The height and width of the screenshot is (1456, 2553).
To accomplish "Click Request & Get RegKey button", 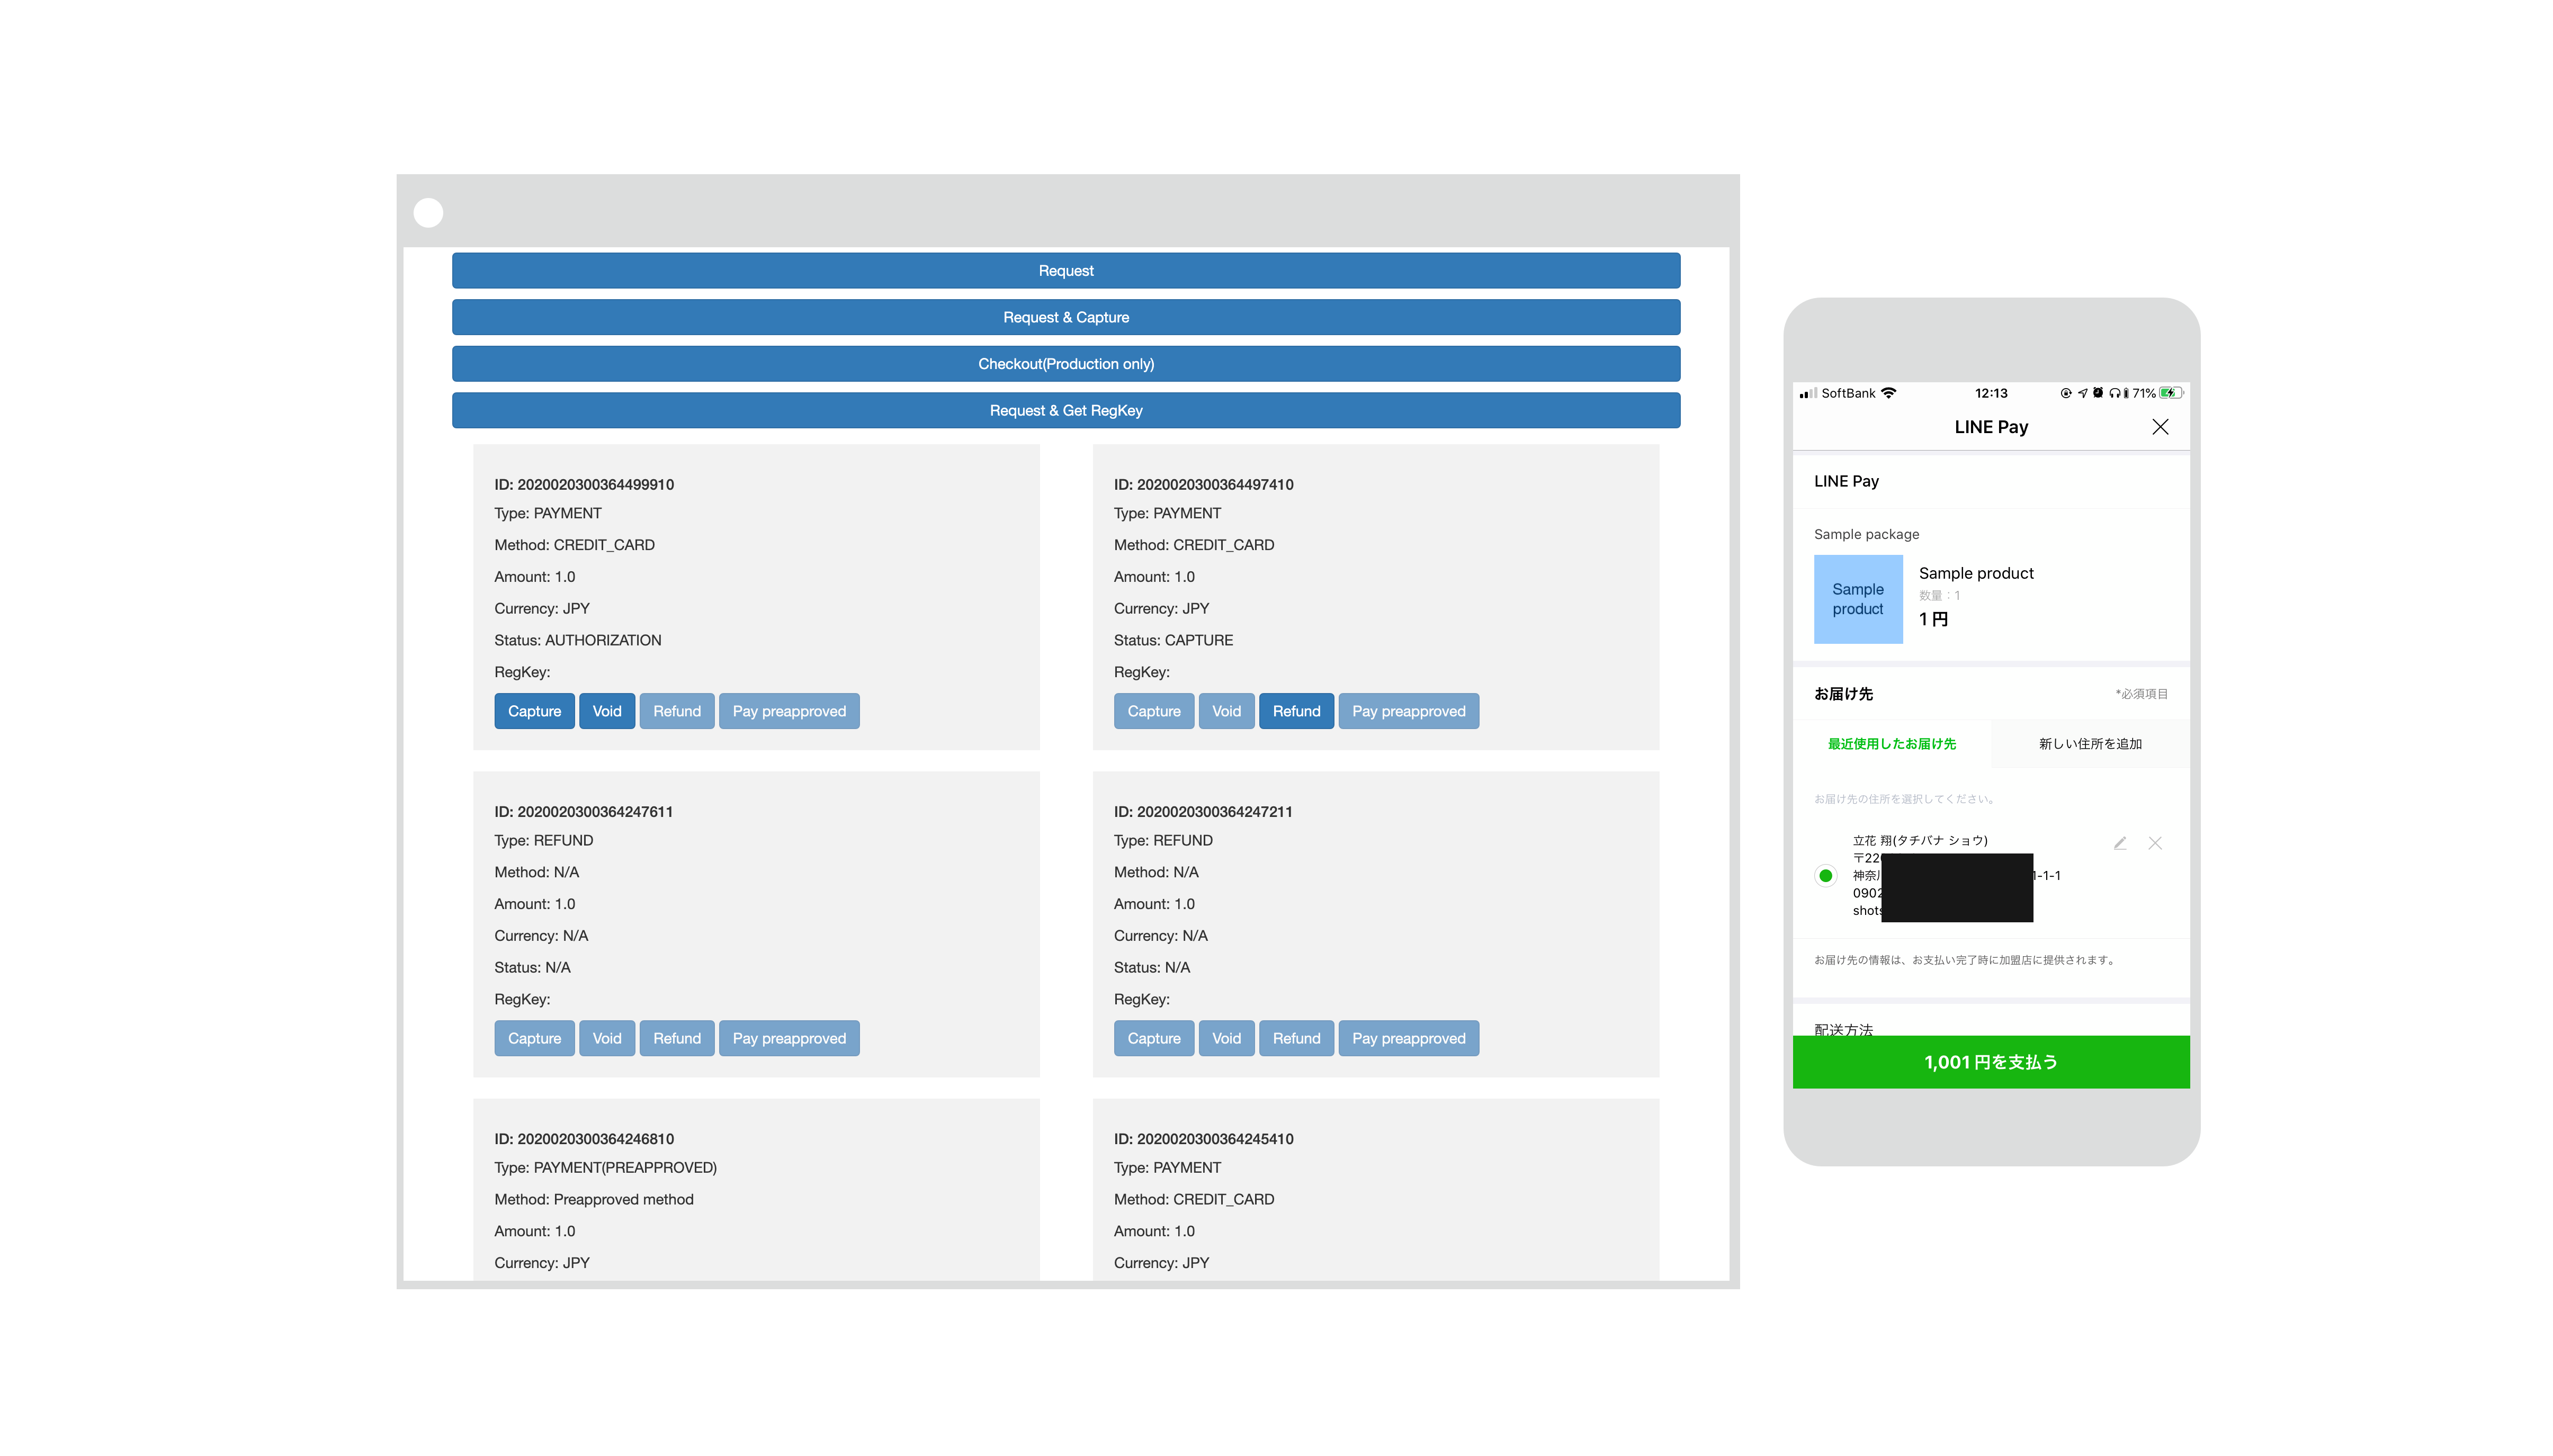I will point(1066,411).
